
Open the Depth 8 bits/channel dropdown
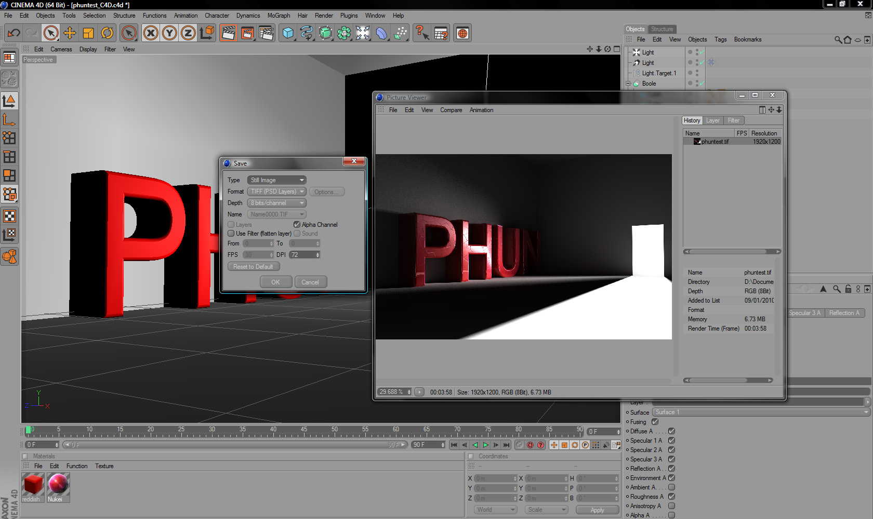point(277,203)
